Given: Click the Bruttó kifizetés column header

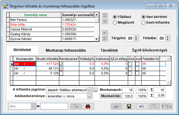Looking at the screenshot, I should [48, 59].
